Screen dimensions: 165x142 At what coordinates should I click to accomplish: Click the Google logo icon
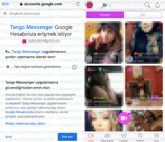[x=5, y=13]
